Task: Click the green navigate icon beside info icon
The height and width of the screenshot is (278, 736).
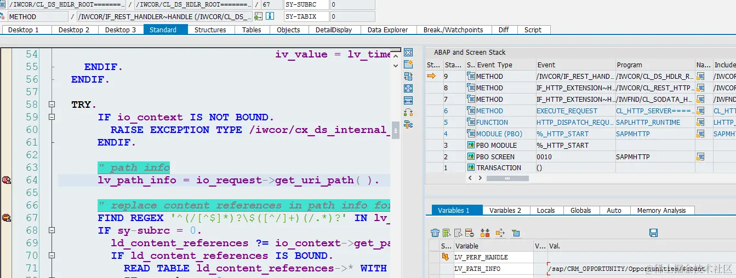Action: click(x=259, y=16)
